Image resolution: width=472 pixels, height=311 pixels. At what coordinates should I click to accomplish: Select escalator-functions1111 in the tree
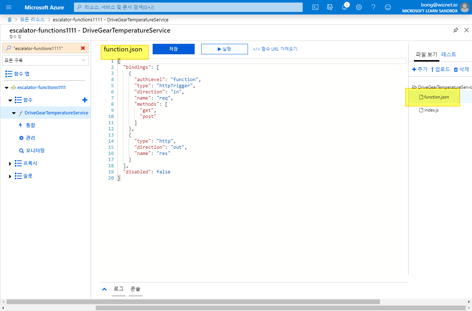click(41, 88)
